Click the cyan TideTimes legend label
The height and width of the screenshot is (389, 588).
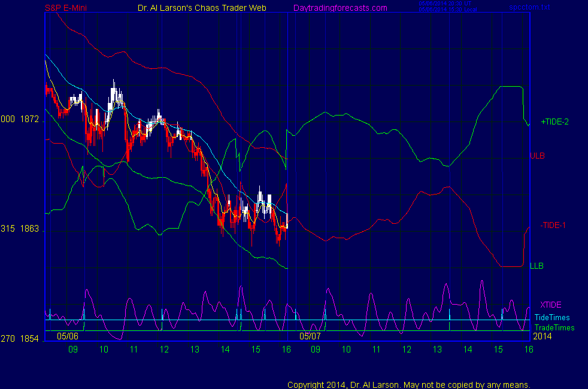pos(552,318)
